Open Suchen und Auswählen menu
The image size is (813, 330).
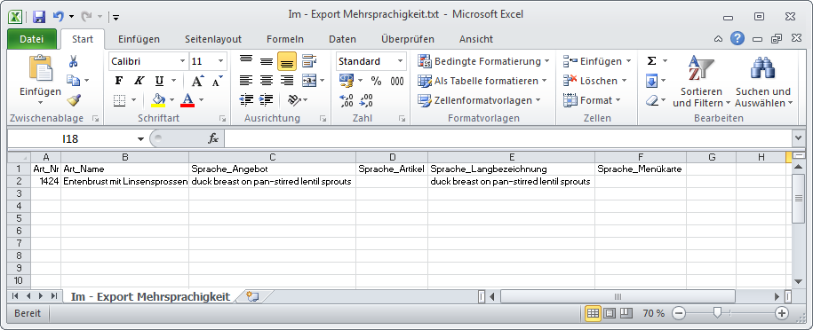[763, 81]
